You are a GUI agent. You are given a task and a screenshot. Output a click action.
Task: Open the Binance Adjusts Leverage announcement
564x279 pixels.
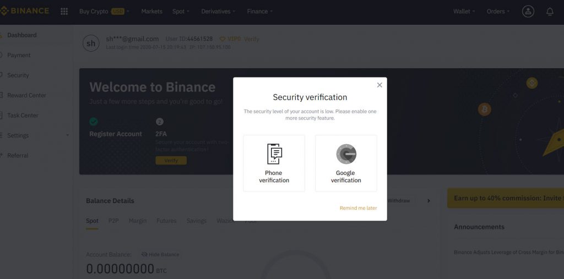tap(508, 253)
